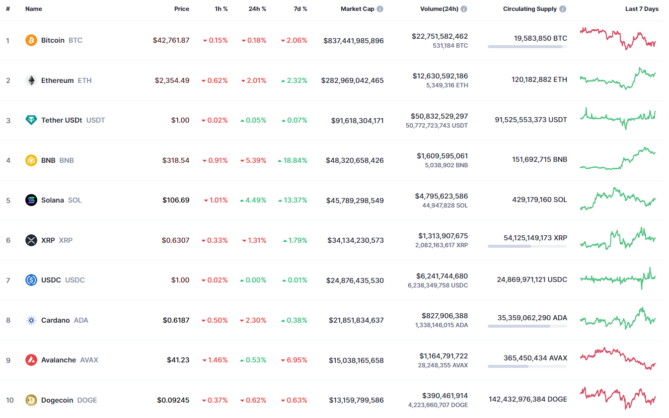Image resolution: width=669 pixels, height=418 pixels.
Task: Sort the table by Price column
Action: (181, 9)
